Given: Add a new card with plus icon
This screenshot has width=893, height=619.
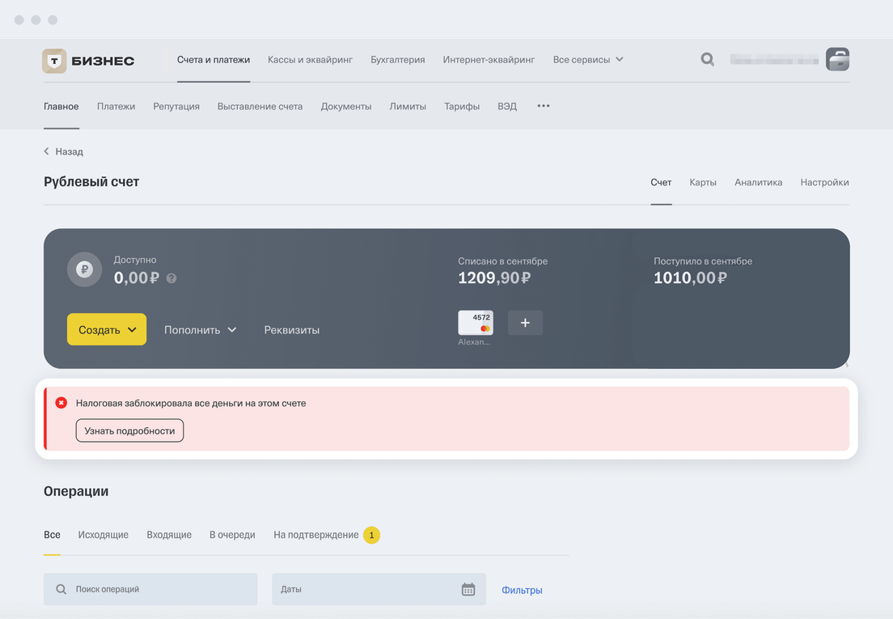Looking at the screenshot, I should coord(525,323).
